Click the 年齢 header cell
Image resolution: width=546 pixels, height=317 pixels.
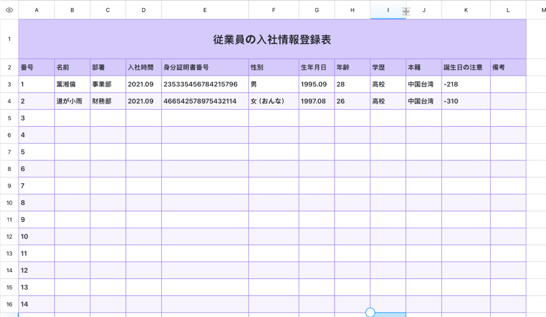352,67
